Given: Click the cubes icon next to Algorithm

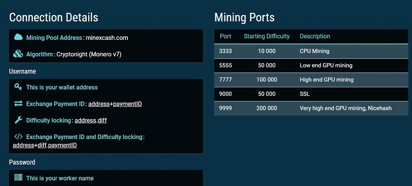Looking at the screenshot, I should coord(18,54).
